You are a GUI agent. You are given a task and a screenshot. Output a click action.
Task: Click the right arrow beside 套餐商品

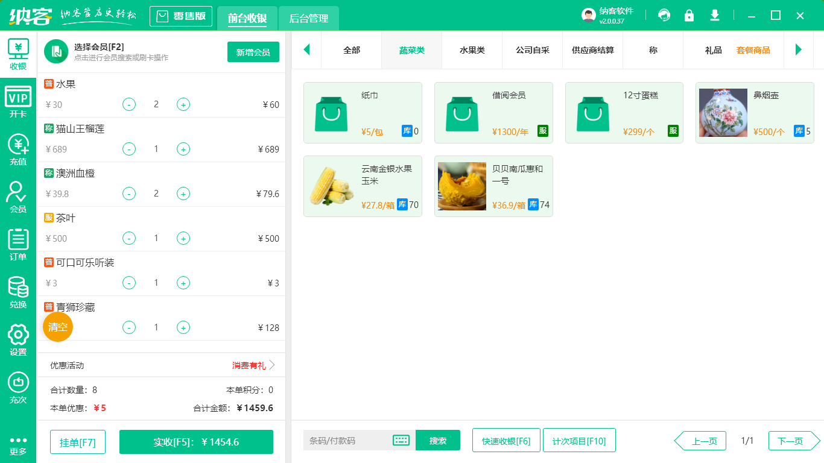[799, 49]
